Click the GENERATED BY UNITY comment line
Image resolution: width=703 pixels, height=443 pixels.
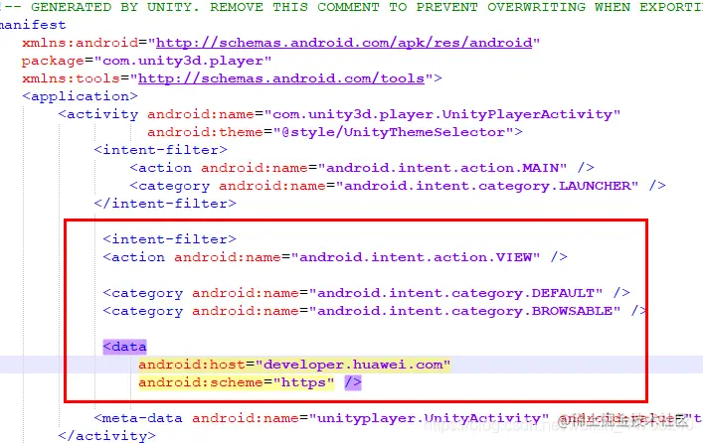tap(352, 7)
